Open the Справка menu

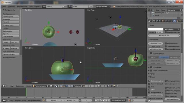pyautogui.click(x=37, y=7)
